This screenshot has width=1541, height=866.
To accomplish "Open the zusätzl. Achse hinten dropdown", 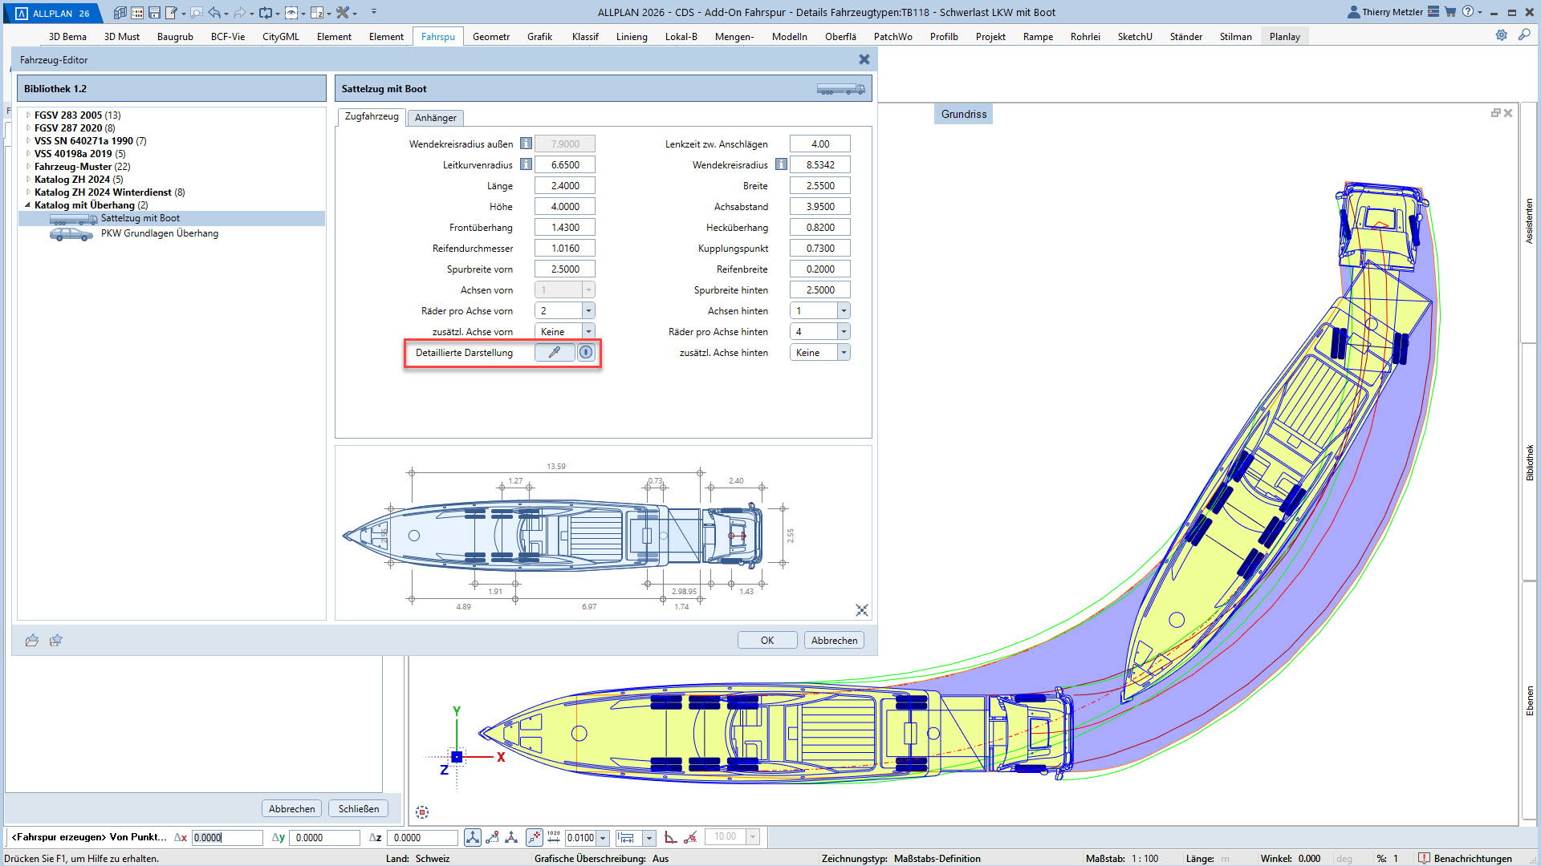I will point(843,352).
